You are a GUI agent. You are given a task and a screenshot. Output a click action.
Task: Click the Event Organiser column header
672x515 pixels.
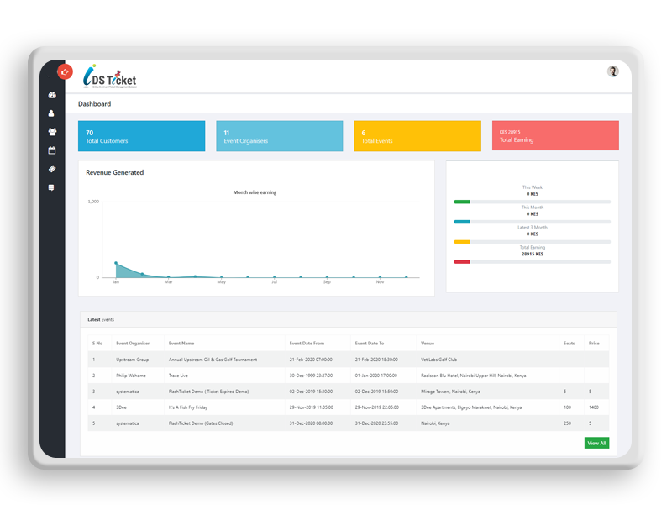click(x=133, y=343)
